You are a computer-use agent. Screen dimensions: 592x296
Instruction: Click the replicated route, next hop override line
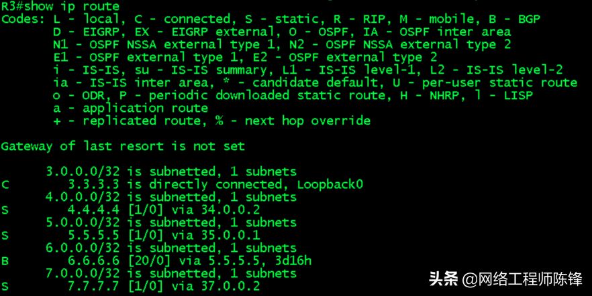(212, 121)
